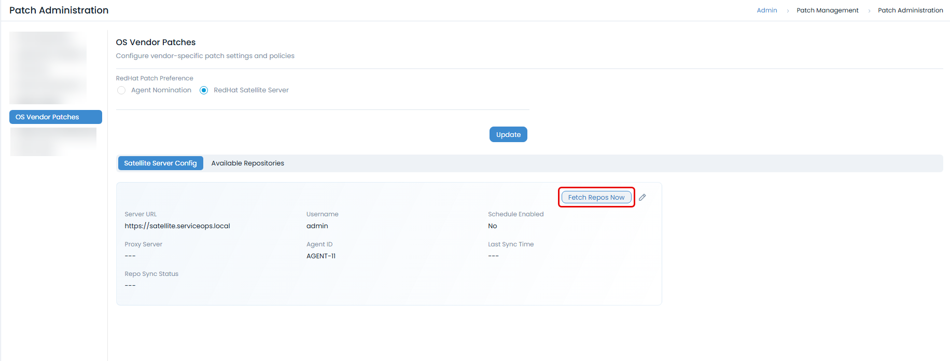Click the breadcrumb chevron after Patch Management

[x=869, y=11]
